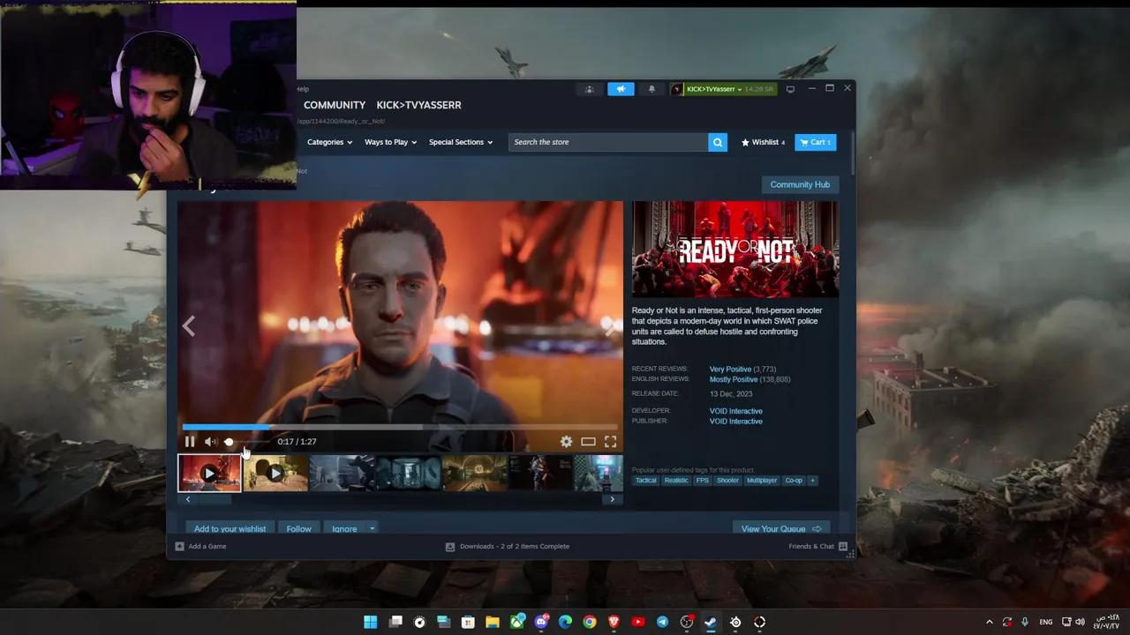
Task: Open the Cart
Action: (816, 142)
